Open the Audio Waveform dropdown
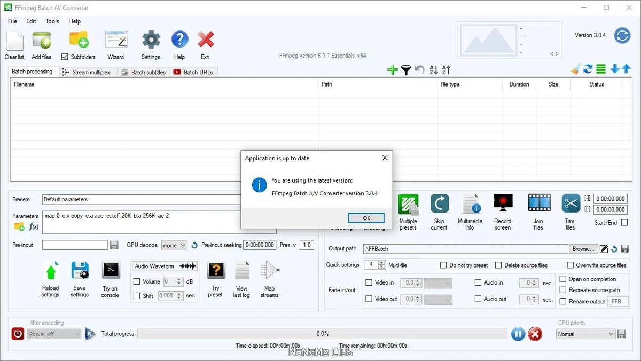Viewport: 641px width, 361px height. click(x=165, y=266)
